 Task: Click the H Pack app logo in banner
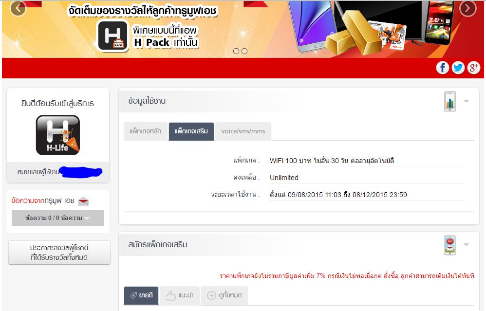pyautogui.click(x=112, y=36)
